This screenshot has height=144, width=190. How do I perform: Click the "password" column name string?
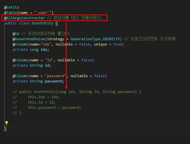pyautogui.click(x=55, y=76)
